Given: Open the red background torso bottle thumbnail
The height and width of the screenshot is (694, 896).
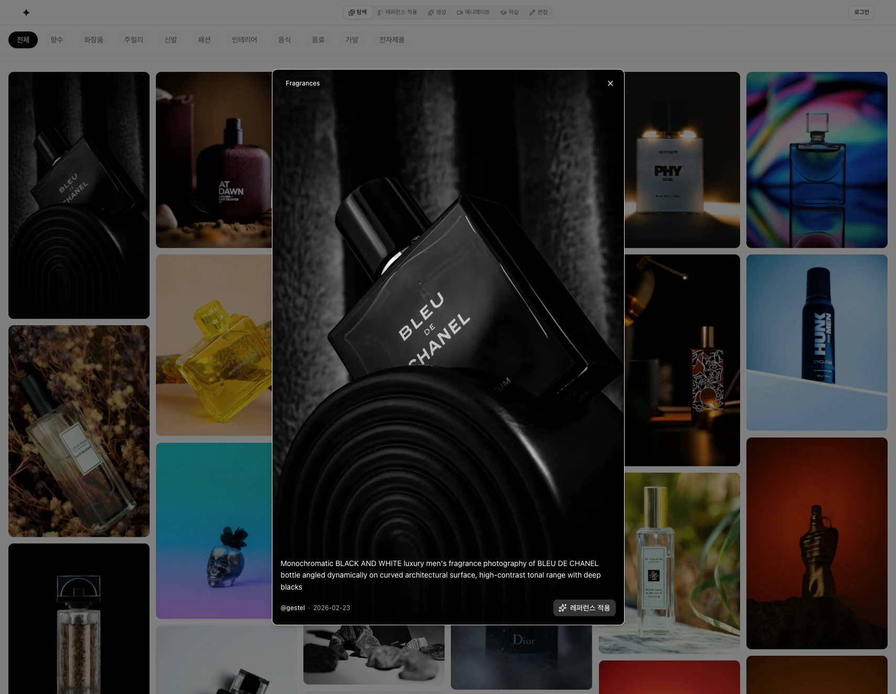Looking at the screenshot, I should tap(817, 543).
